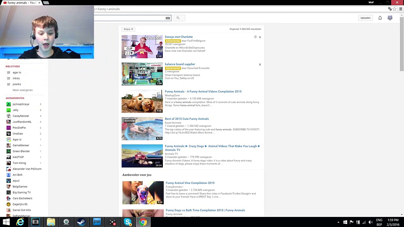
Task: Switch to Photoshop Elements in the taskbar
Action: tap(97, 222)
